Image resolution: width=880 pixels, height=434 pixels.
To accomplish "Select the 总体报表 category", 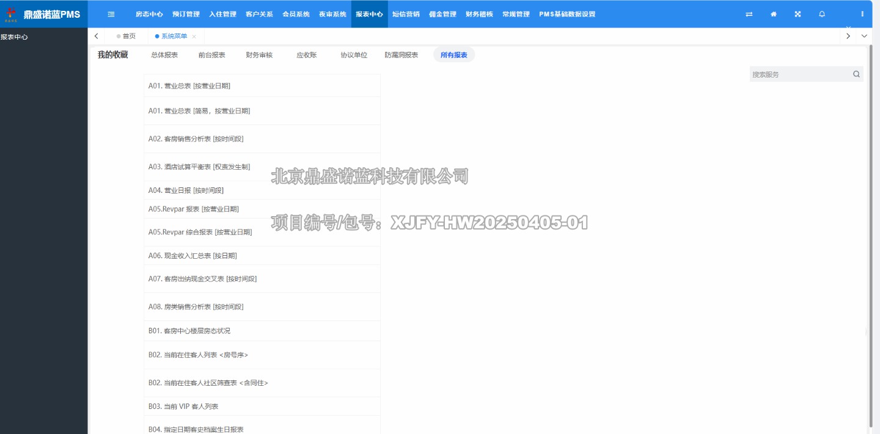I will [x=164, y=55].
